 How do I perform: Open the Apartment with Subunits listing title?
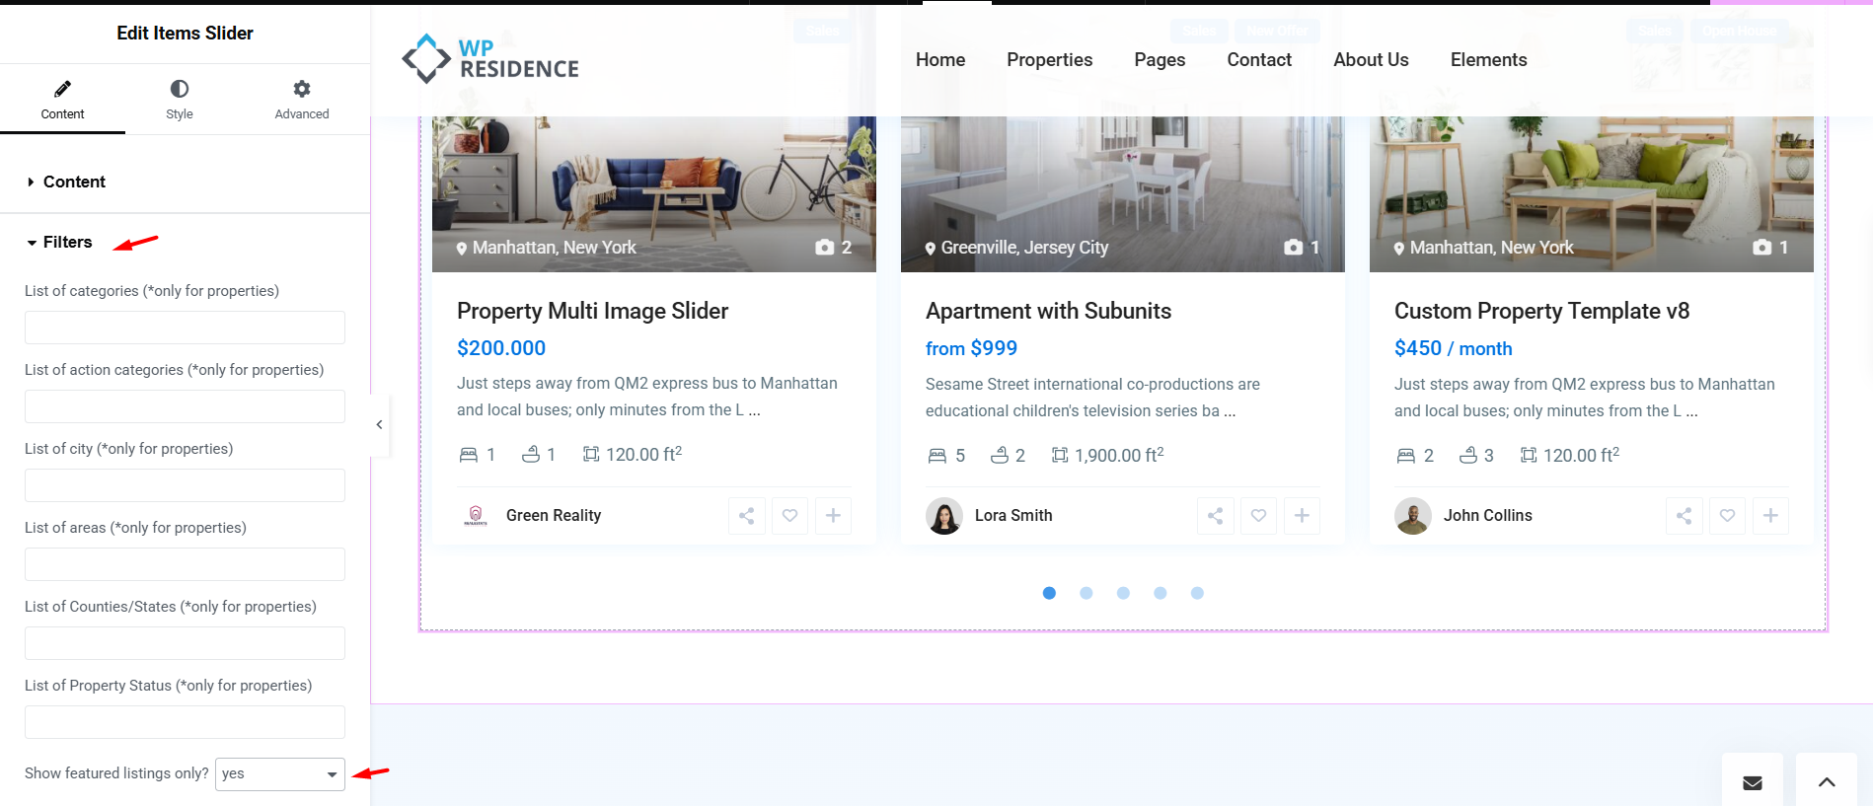[x=1048, y=312]
